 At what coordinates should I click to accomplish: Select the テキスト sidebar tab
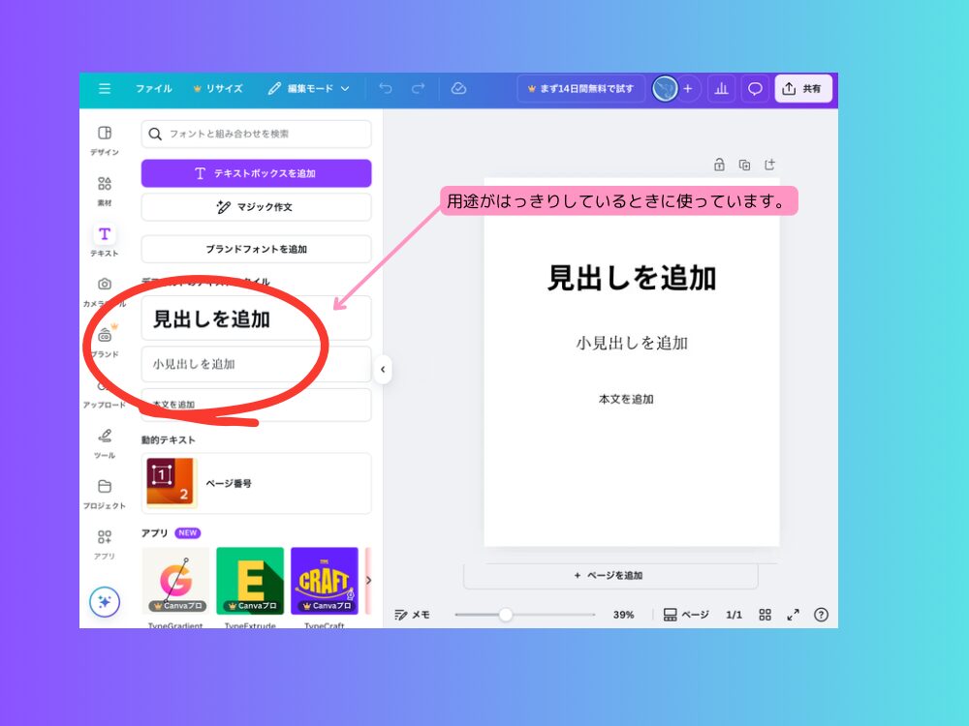(105, 240)
